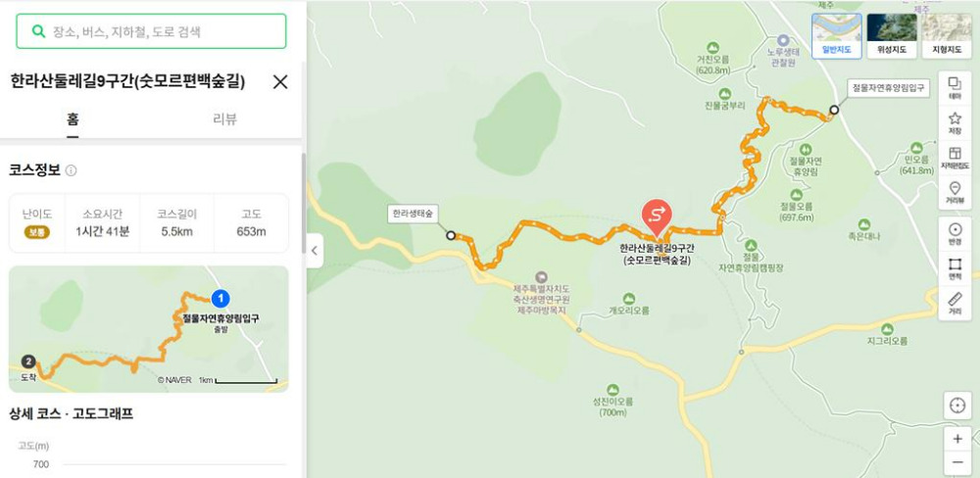Viewport: 980px width, 478px height.
Task: Activate the 거리뷰 street view pin
Action: point(955,192)
